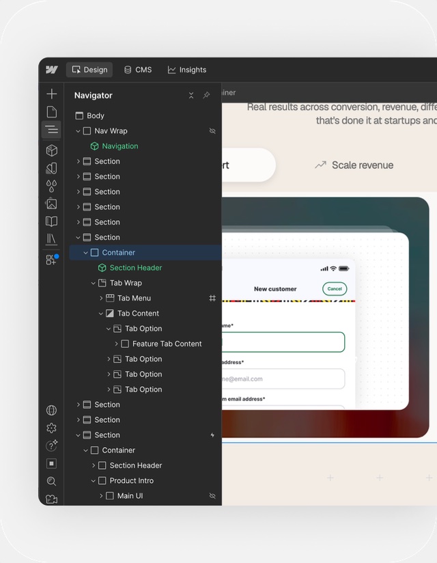The image size is (437, 563).
Task: Open the Assets image icon
Action: (x=52, y=204)
